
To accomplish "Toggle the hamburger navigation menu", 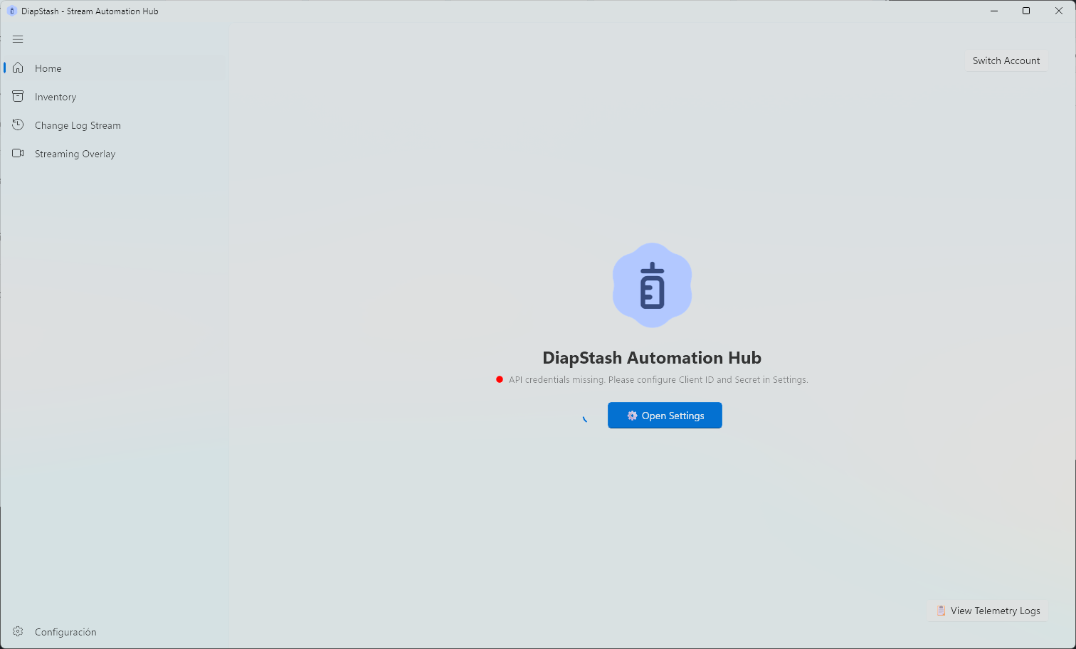I will tap(18, 39).
